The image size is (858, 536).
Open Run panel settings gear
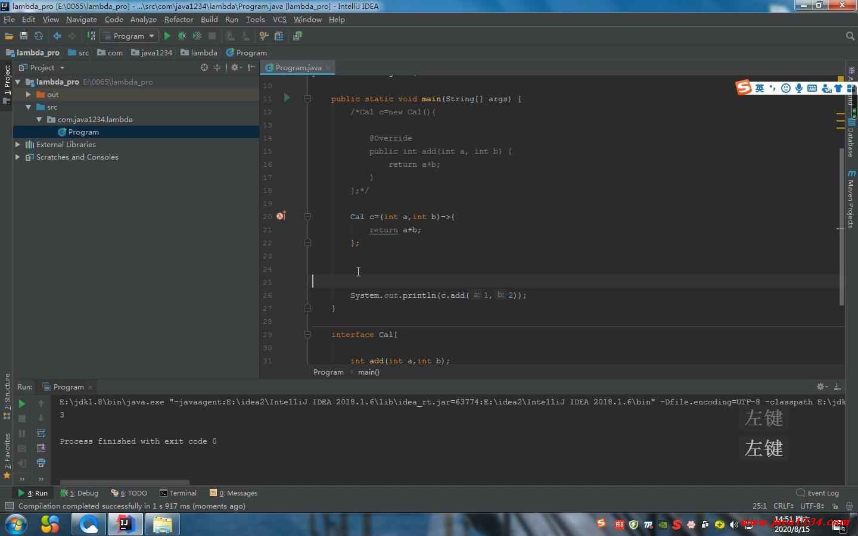pos(822,387)
